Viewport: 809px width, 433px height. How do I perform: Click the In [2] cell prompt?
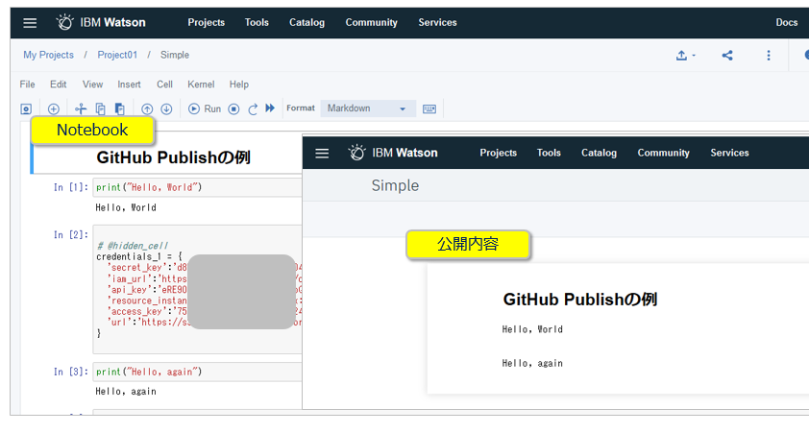pos(71,235)
